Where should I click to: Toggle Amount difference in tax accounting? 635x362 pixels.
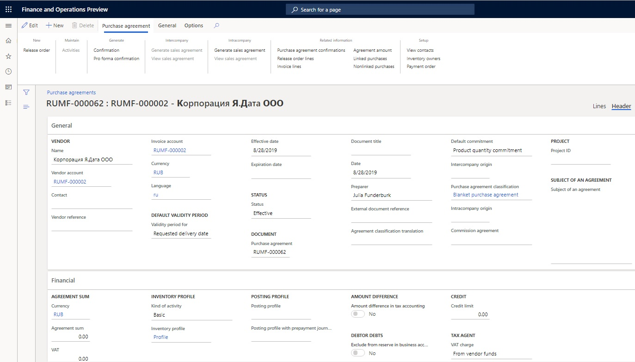(358, 314)
